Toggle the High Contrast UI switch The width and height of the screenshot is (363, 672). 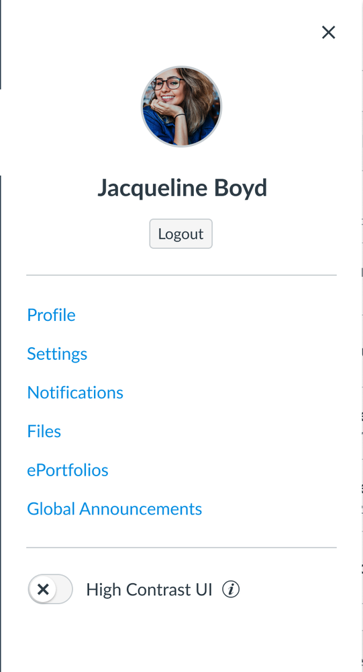click(50, 589)
